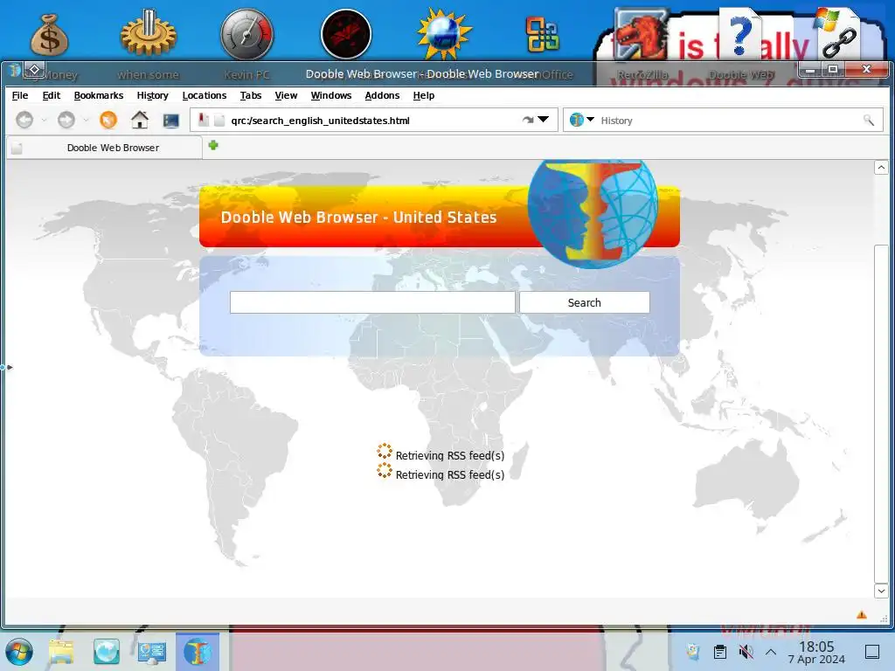Click the Dooble taskbar icon
The height and width of the screenshot is (671, 895).
[198, 652]
